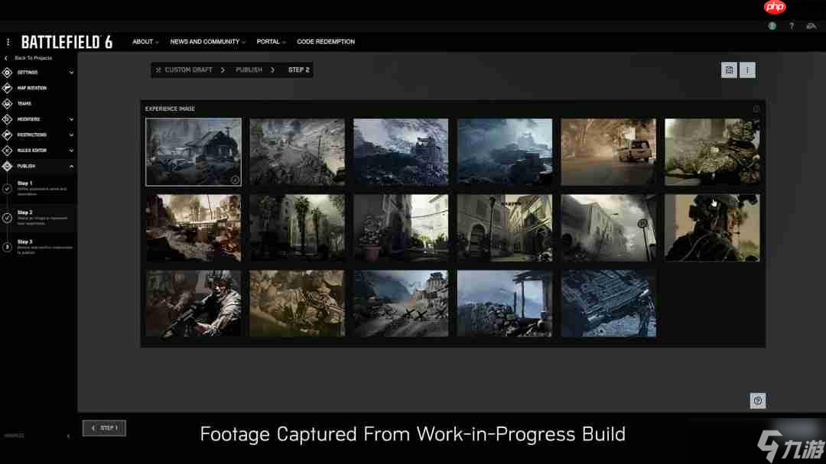Select the blue-tinted collapsed structure image
Image resolution: width=826 pixels, height=464 pixels.
click(x=609, y=303)
